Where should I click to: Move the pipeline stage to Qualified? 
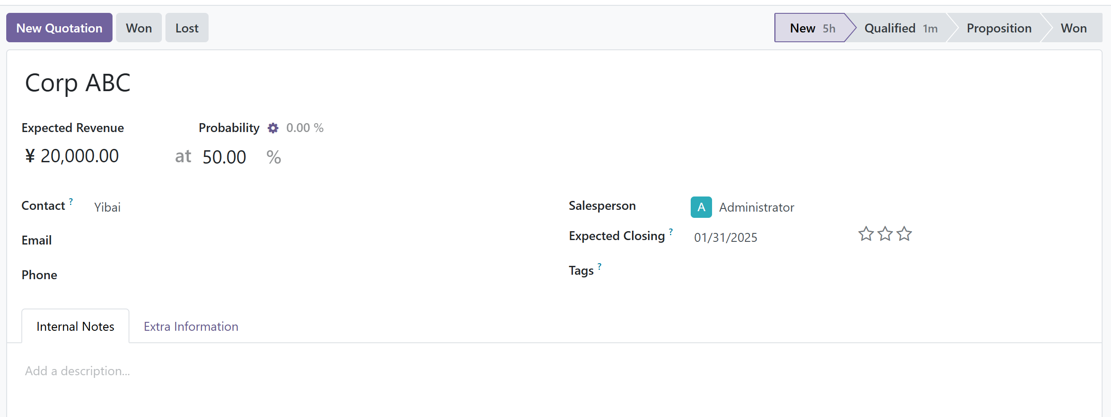click(x=900, y=28)
